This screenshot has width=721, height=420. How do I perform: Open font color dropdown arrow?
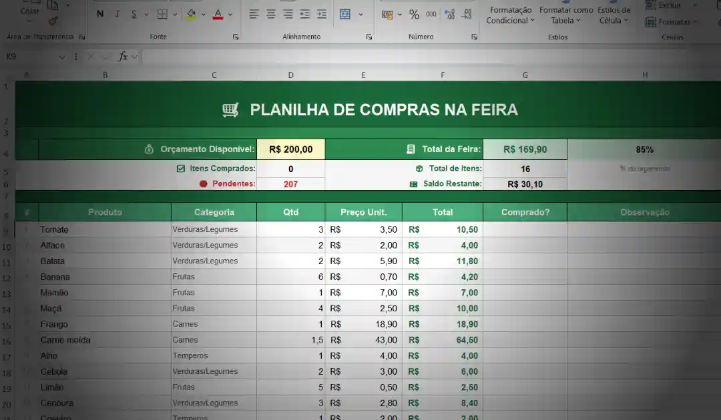tap(230, 14)
